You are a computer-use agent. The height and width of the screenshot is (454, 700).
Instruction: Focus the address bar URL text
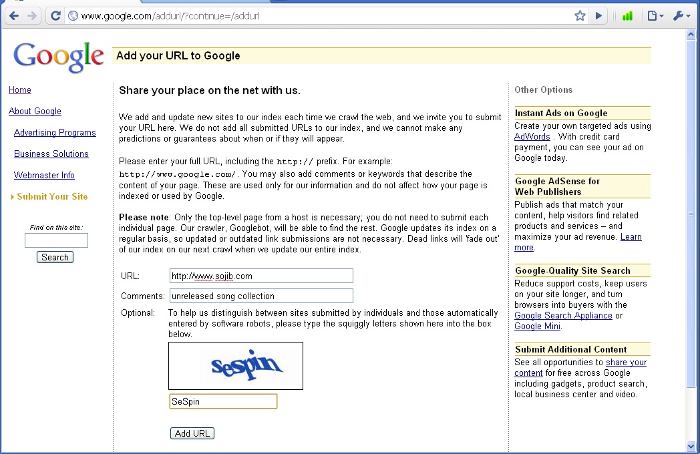(x=170, y=16)
